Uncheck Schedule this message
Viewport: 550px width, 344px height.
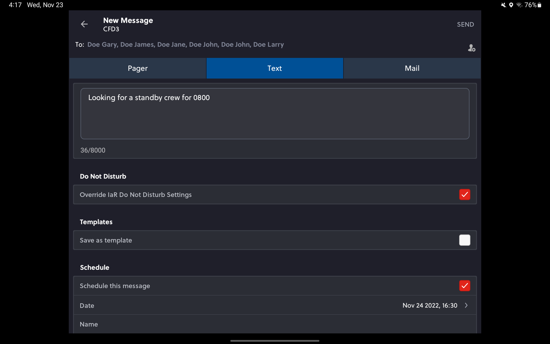(465, 286)
